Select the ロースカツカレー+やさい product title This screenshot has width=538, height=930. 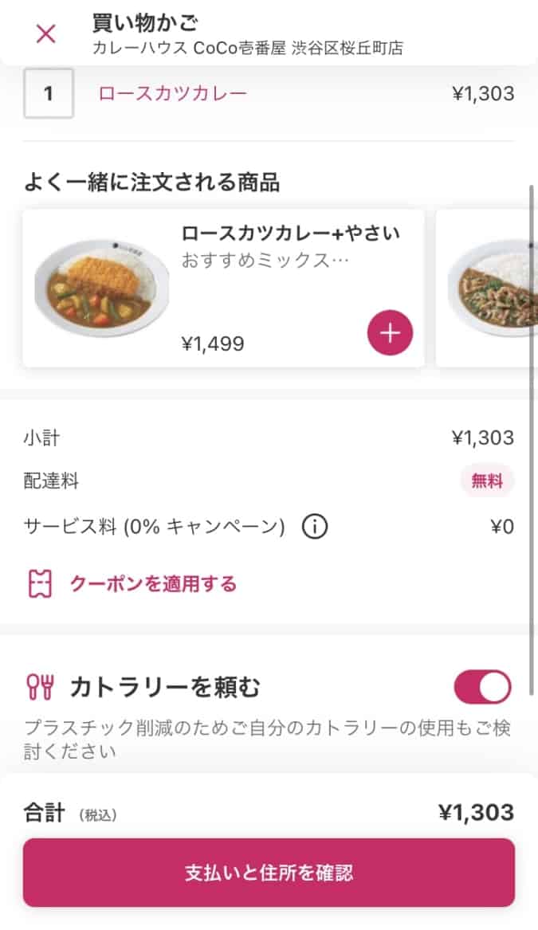290,233
